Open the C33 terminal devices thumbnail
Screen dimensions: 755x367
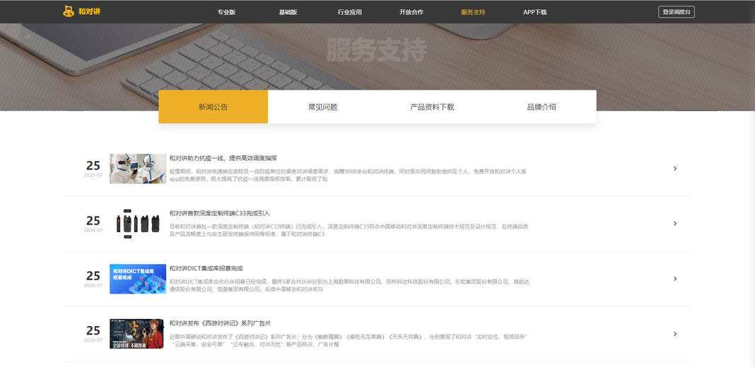coord(138,224)
